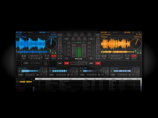Toggle the green lock icon on the Levitation deck

click(141, 53)
